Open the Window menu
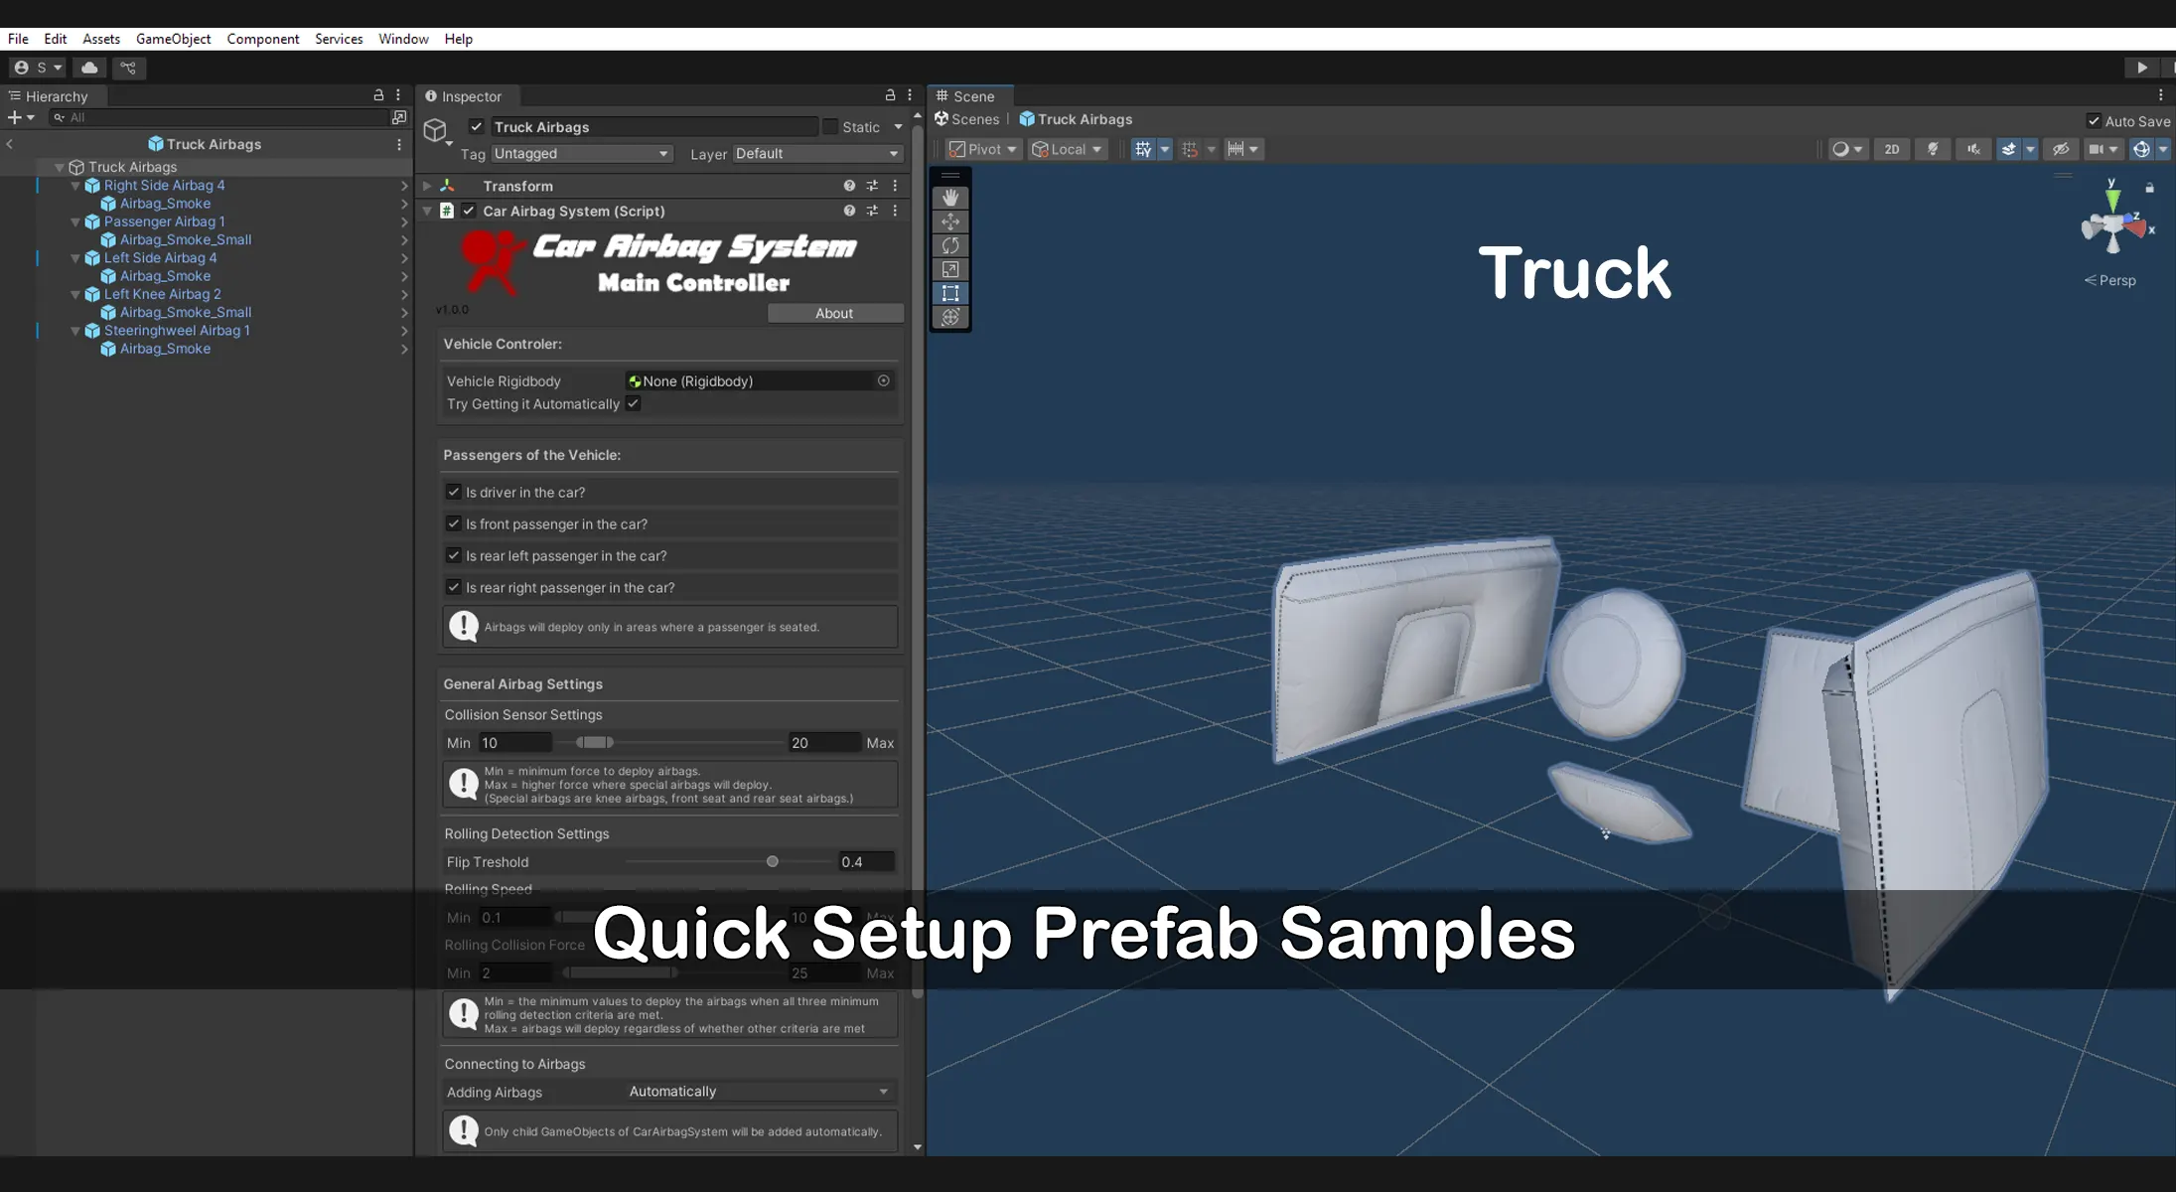The image size is (2176, 1192). point(403,39)
